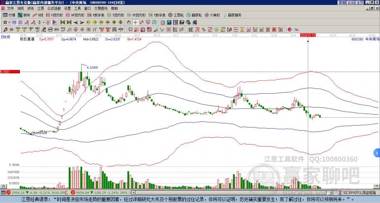
Task: Open 赢家服务 from toolbar
Action: pyautogui.click(x=232, y=15)
